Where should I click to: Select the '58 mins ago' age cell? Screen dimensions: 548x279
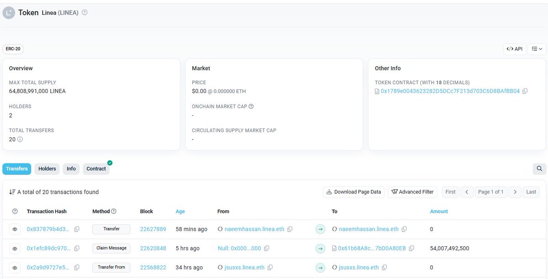pos(191,229)
